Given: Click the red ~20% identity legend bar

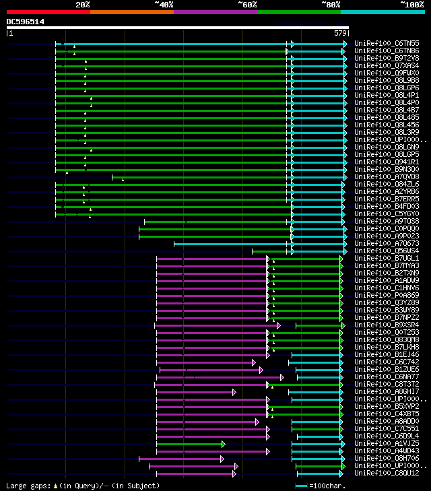Looking at the screenshot, I should 48,12.
